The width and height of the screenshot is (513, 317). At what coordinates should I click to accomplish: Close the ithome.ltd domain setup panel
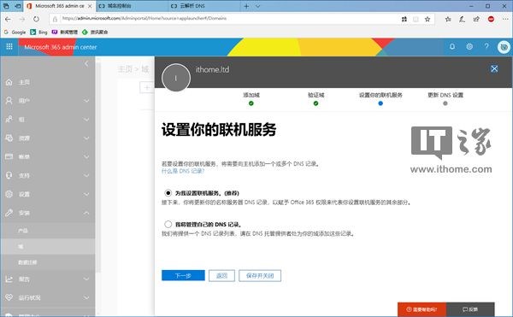(x=494, y=68)
